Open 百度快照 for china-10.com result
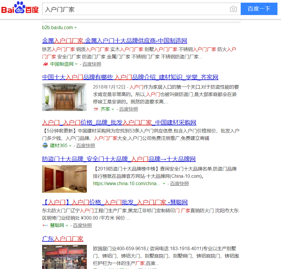The image size is (281, 269). click(179, 184)
